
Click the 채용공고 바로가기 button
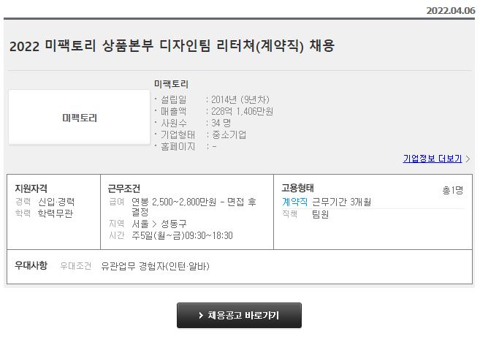(239, 315)
